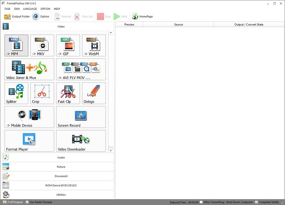Open the F:\FFOutput folder in status bar
Viewport: 285px width, 205px height.
tap(13, 202)
